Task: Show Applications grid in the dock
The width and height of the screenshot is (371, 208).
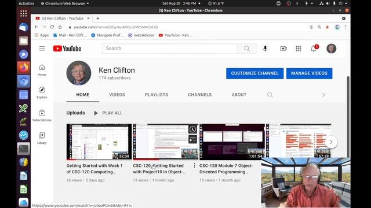Action: click(x=23, y=13)
